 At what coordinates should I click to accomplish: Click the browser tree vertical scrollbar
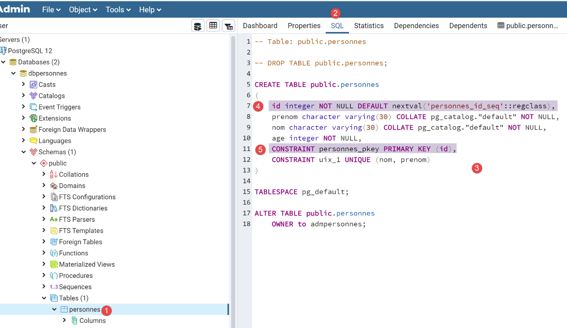[233, 181]
